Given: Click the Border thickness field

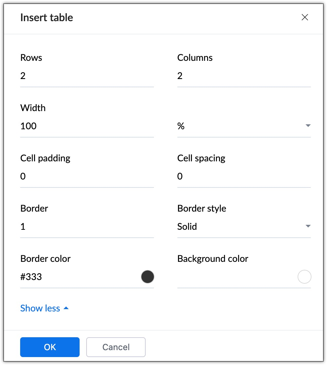Looking at the screenshot, I should (87, 227).
